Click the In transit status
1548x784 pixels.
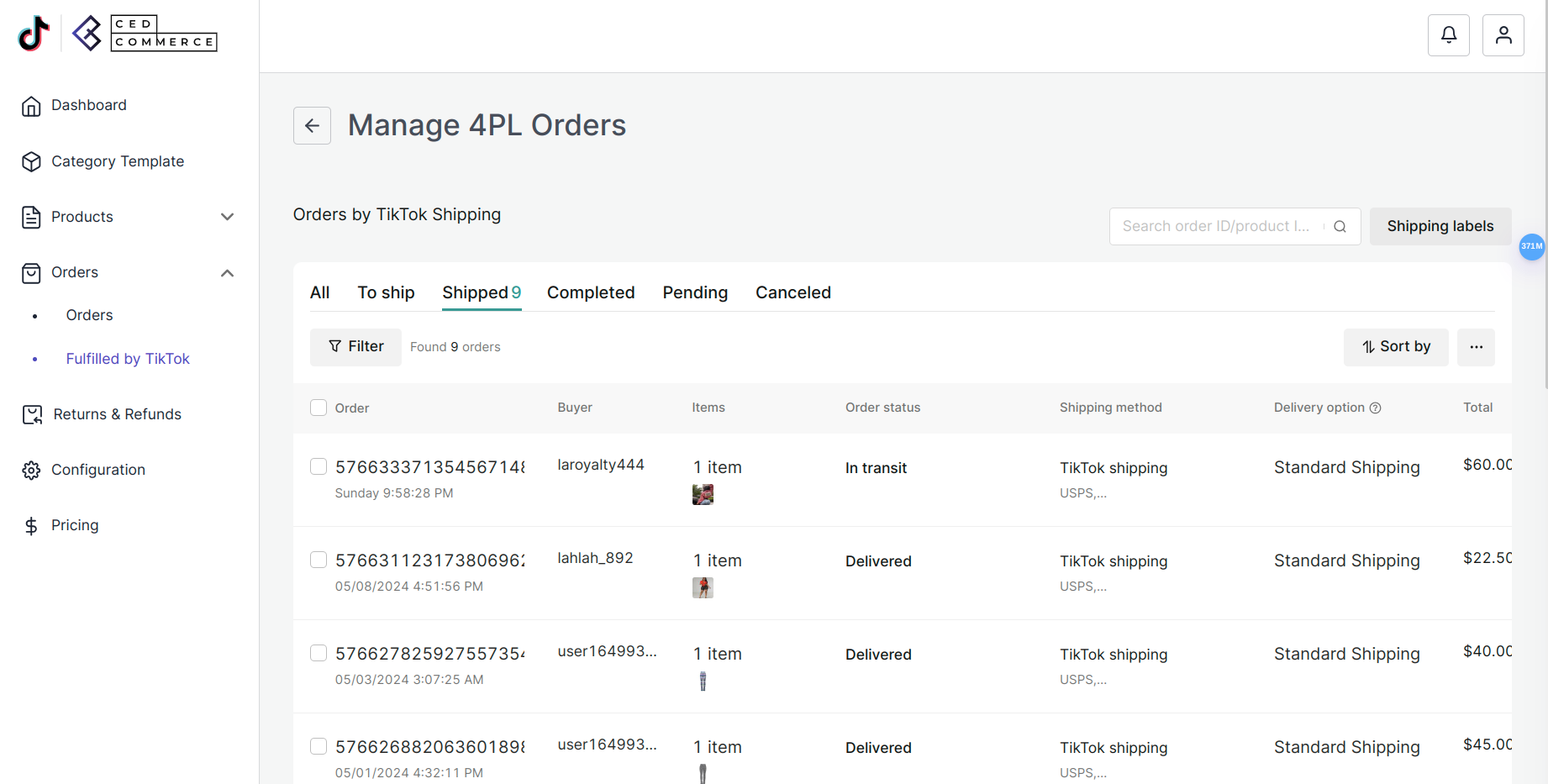coord(876,468)
